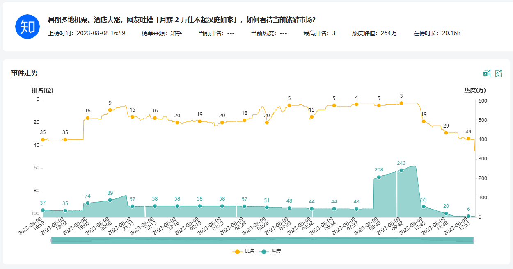Image resolution: width=513 pixels, height=269 pixels.
Task: Select the rank 9 data point
Action: pyautogui.click(x=110, y=110)
